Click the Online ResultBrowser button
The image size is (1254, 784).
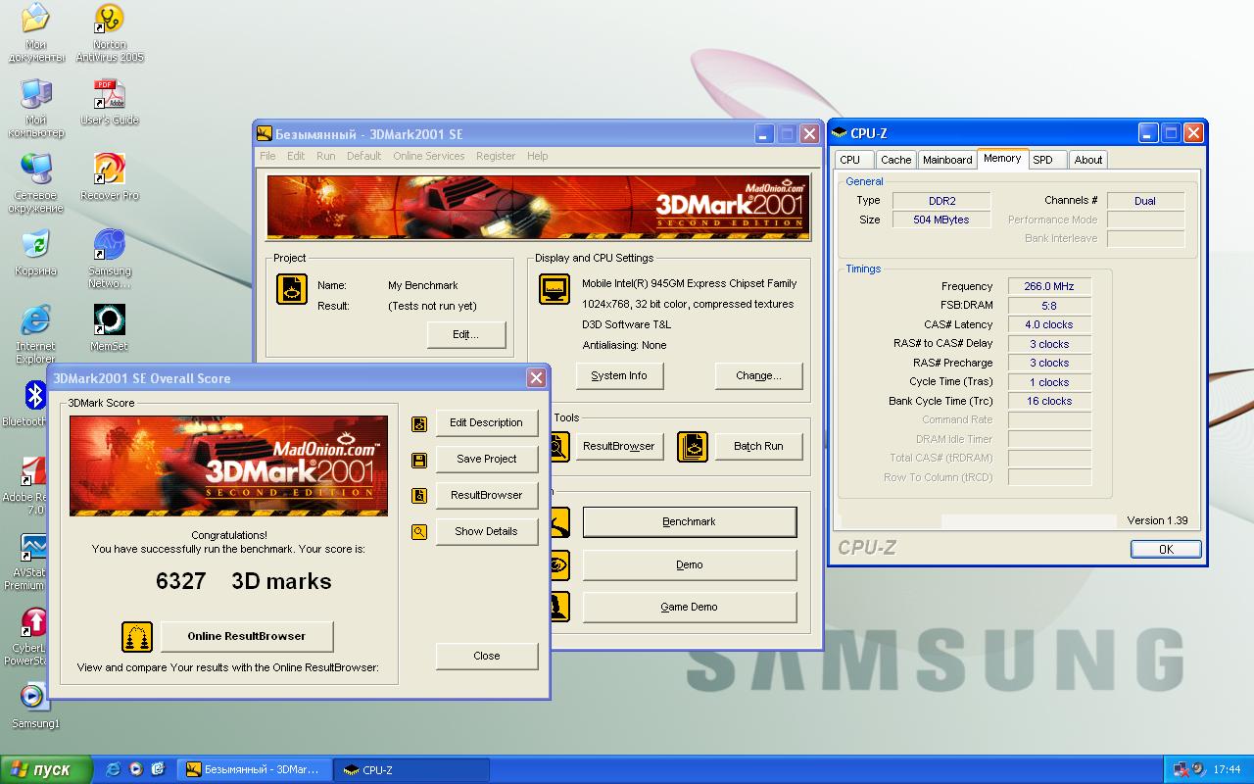[247, 636]
